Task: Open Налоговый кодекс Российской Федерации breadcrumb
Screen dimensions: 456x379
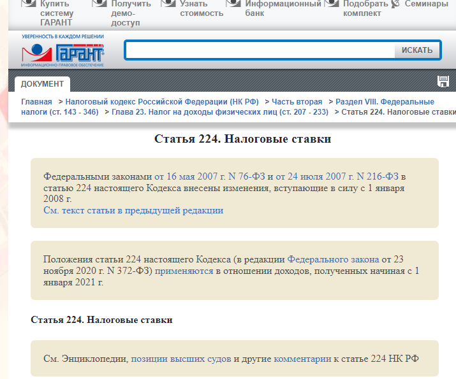Action: [162, 102]
